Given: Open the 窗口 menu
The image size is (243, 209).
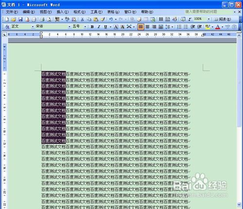Looking at the screenshot, I should click(130, 12).
